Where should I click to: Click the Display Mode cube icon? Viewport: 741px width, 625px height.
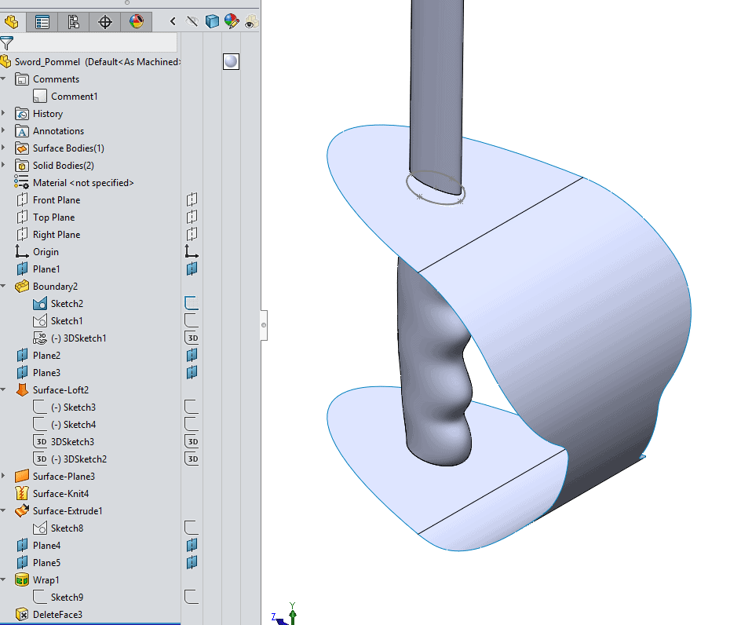coord(212,22)
